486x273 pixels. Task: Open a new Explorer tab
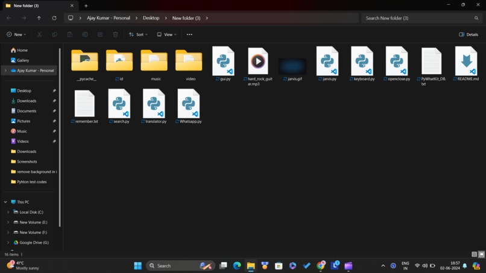pos(86,5)
